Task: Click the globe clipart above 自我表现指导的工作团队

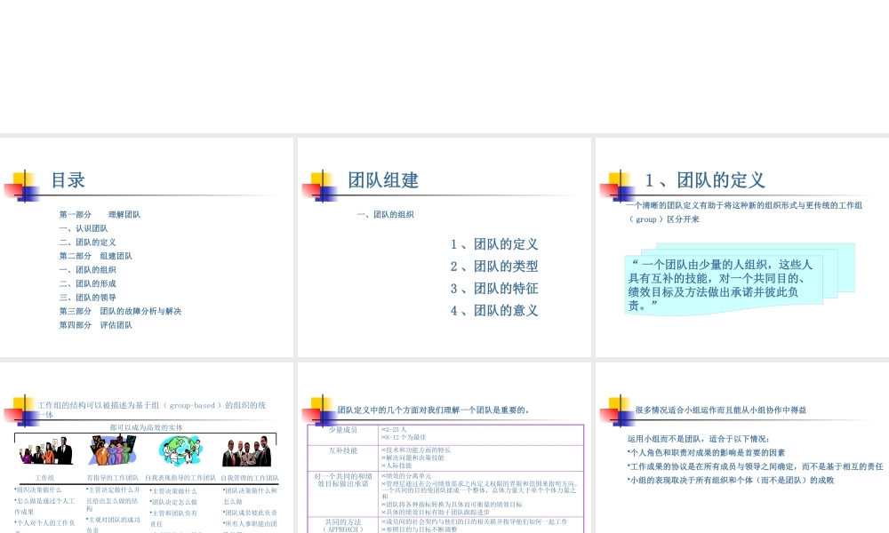Action: (180, 451)
